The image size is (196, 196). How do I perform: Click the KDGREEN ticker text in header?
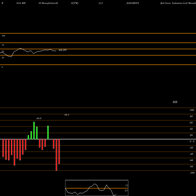coord(132,3)
